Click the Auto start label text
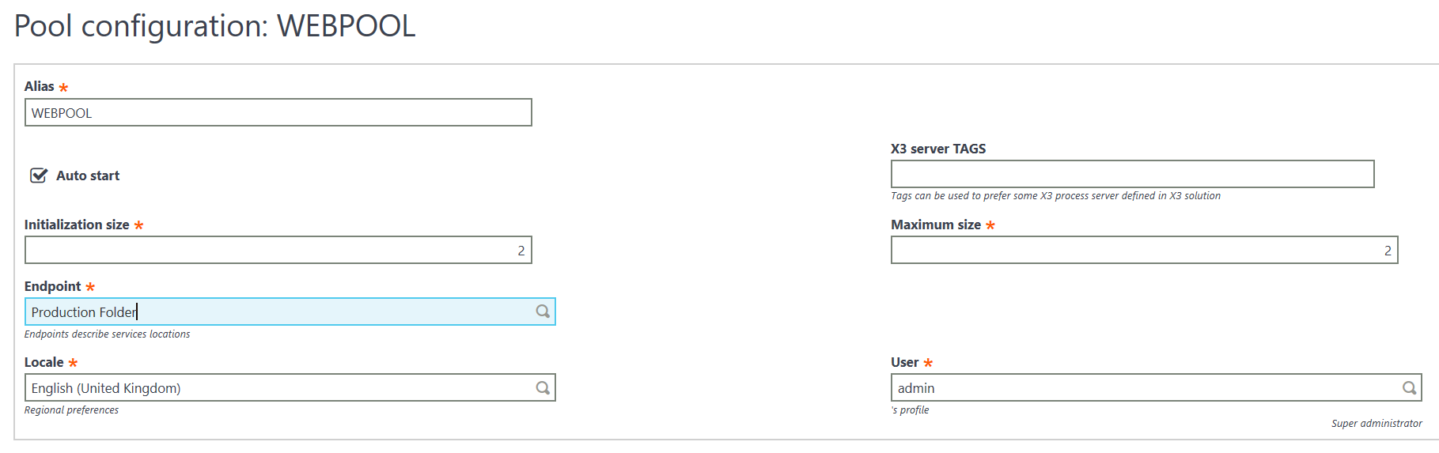Screen dimensions: 1439x453 click(x=88, y=176)
